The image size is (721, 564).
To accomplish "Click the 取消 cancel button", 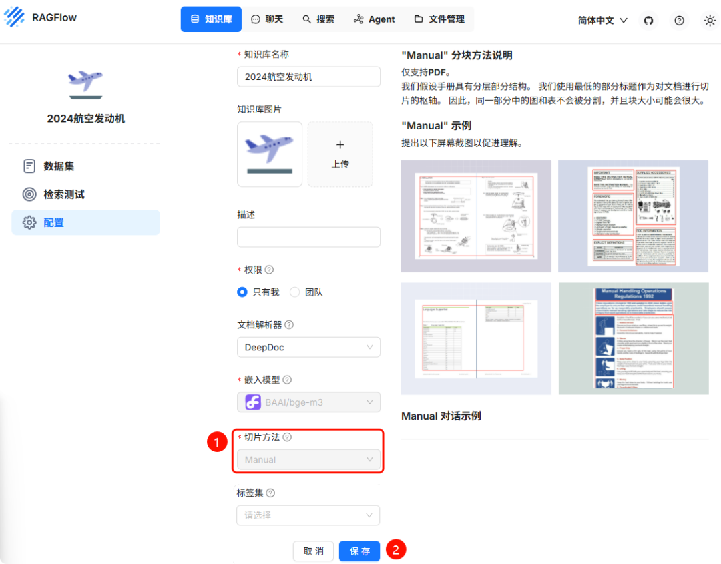I will 314,551.
